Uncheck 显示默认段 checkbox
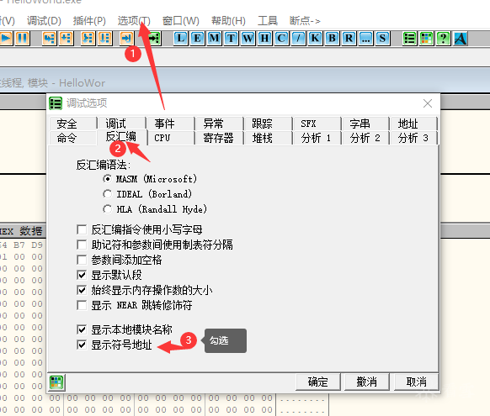Viewport: 490px width, 416px height. coord(82,275)
